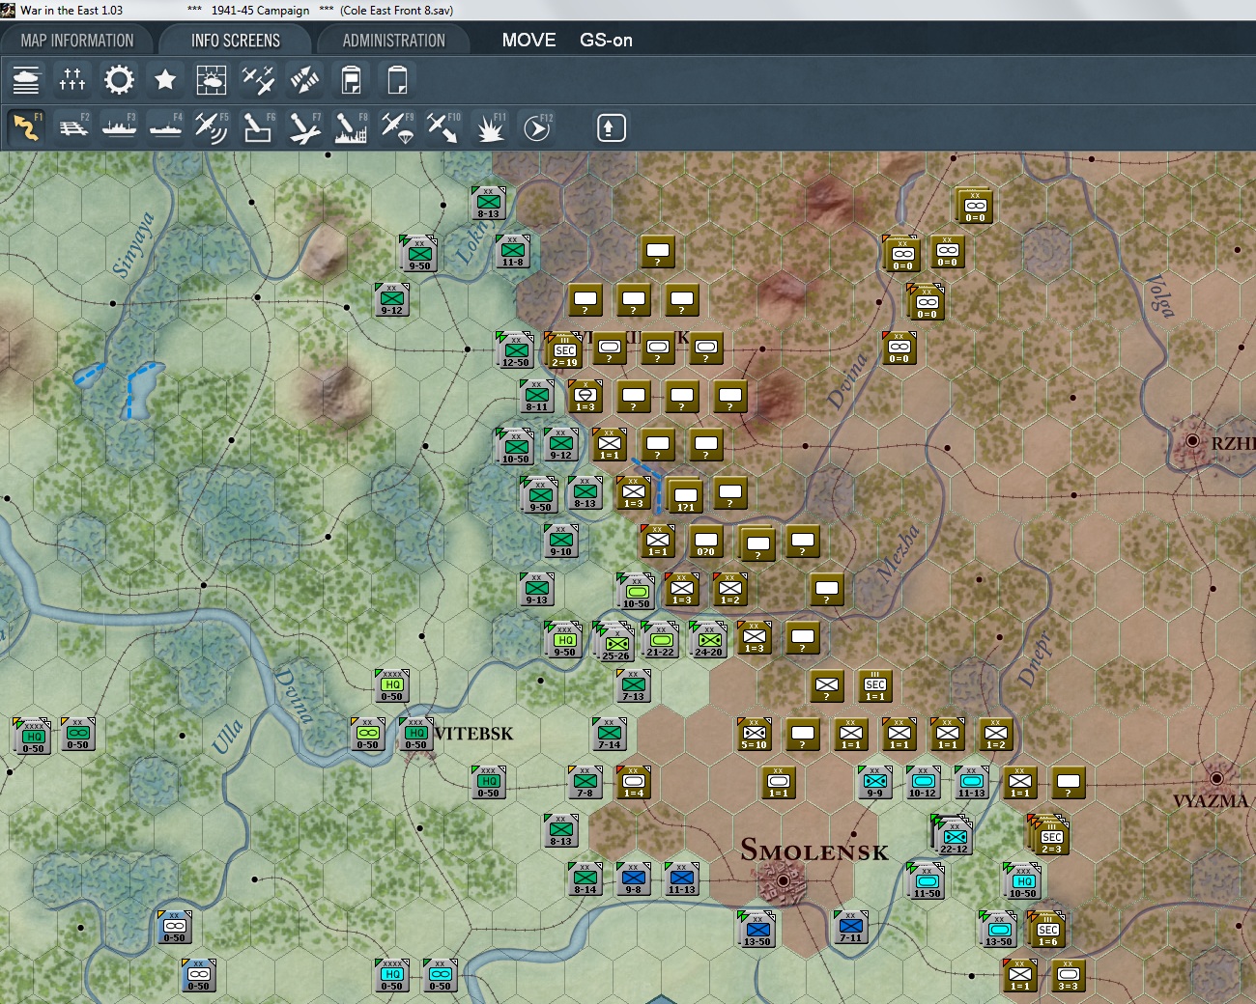Open the victory star icon
1256x1004 pixels.
point(165,79)
